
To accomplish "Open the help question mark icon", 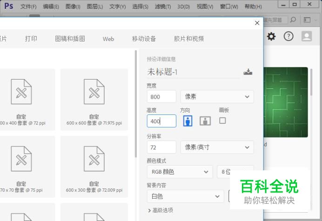I will (288, 36).
